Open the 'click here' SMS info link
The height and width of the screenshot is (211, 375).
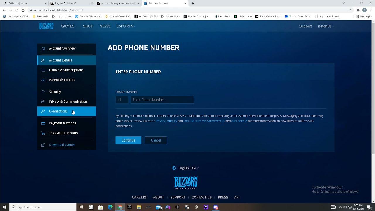(x=239, y=121)
